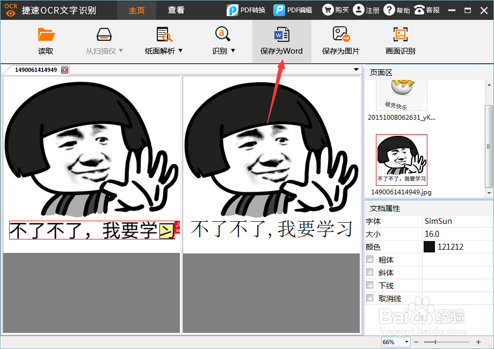Enable the 下线 underline checkbox

(369, 285)
